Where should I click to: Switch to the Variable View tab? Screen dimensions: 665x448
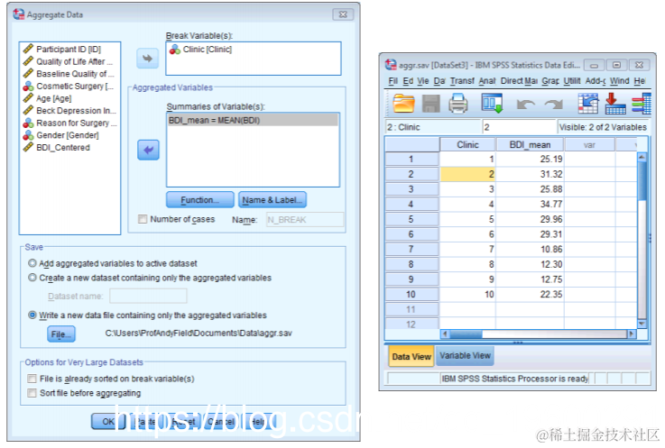(465, 355)
